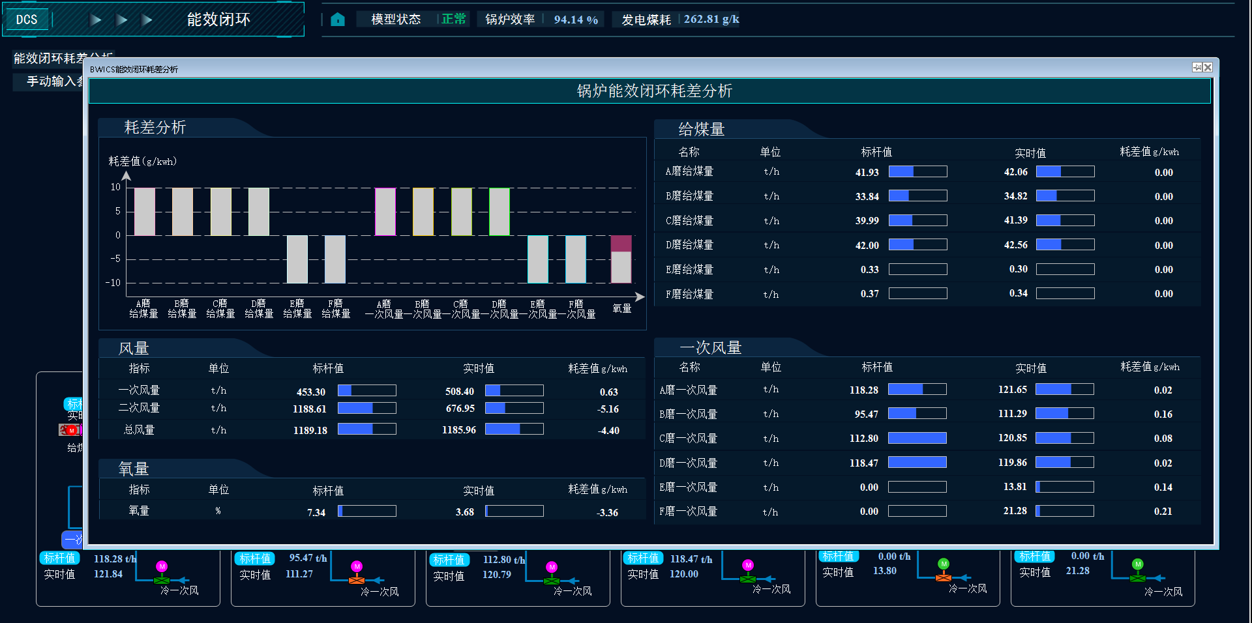Expand the 耗差分析 panel header

[155, 128]
